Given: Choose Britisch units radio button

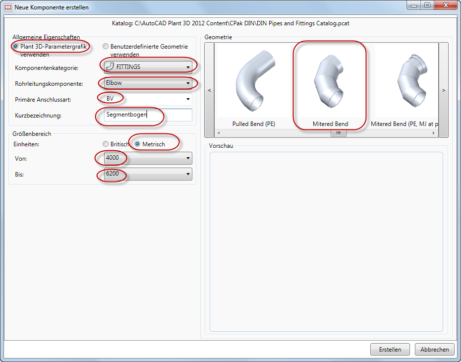Looking at the screenshot, I should 106,144.
